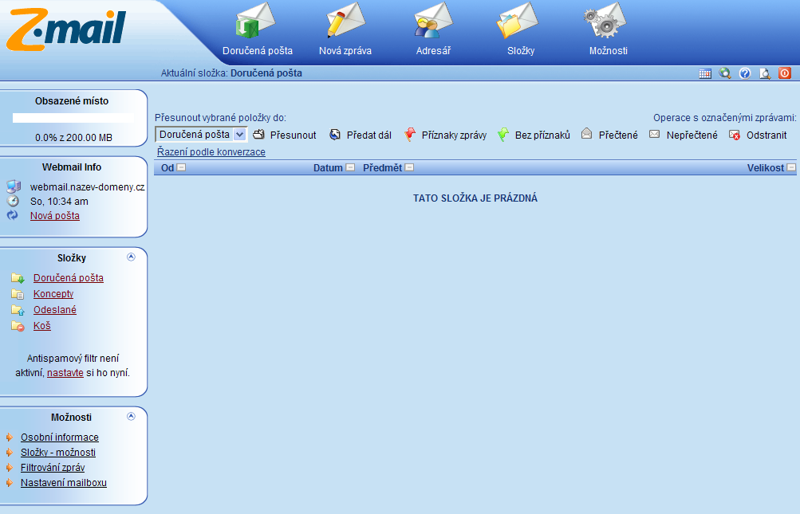Open the Složky item in top navigation
The width and height of the screenshot is (800, 514).
[x=520, y=29]
